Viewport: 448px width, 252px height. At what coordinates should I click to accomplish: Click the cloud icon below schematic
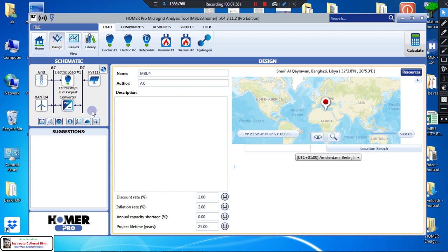(x=87, y=121)
